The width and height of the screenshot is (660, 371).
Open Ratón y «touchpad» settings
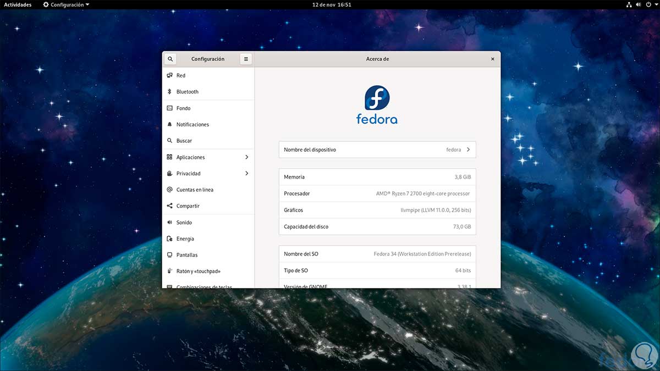[208, 272]
